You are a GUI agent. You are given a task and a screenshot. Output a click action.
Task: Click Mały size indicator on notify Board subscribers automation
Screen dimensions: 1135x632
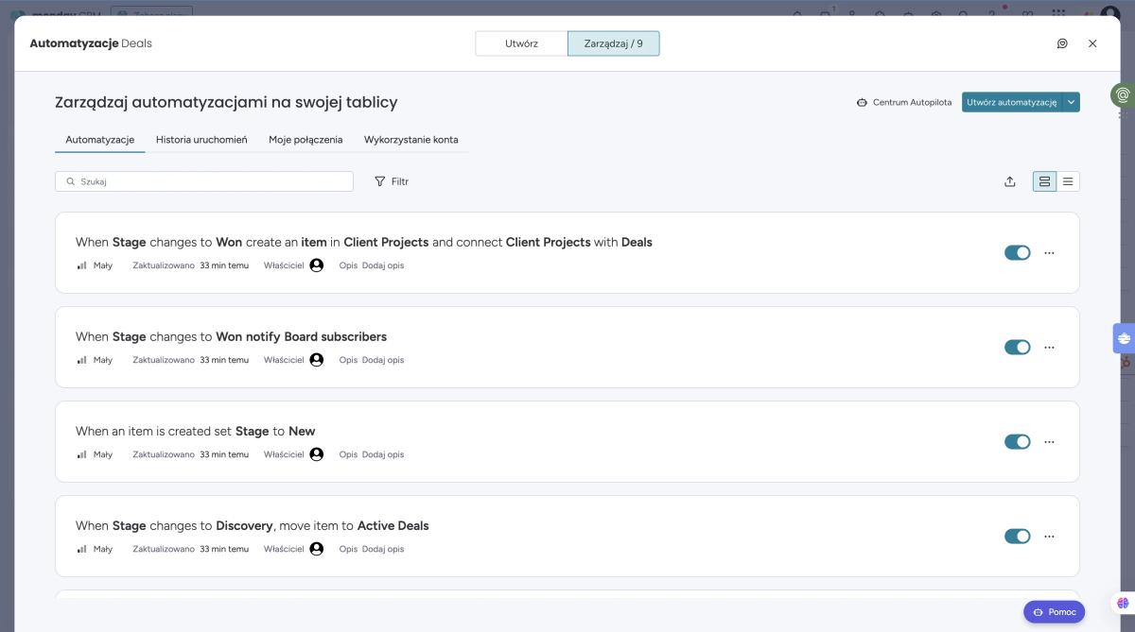coord(95,360)
